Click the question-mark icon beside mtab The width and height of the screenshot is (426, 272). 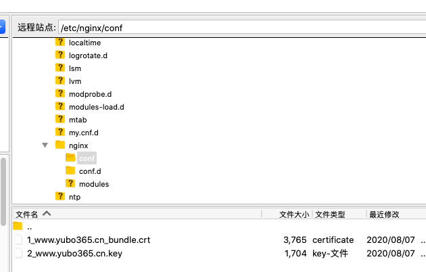point(60,119)
